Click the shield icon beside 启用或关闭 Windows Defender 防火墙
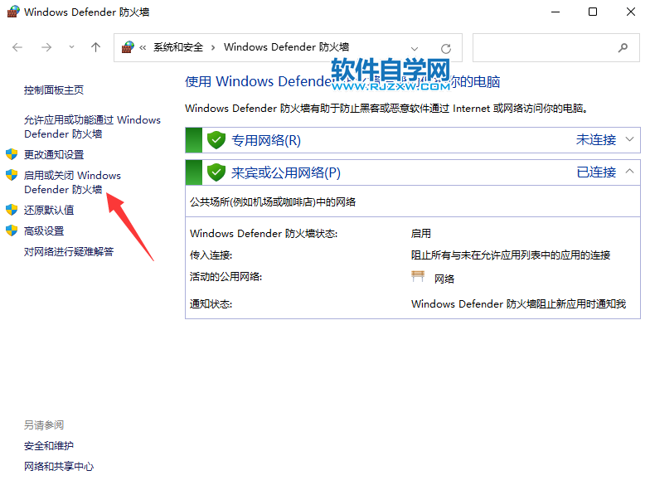Image resolution: width=650 pixels, height=490 pixels. point(12,175)
